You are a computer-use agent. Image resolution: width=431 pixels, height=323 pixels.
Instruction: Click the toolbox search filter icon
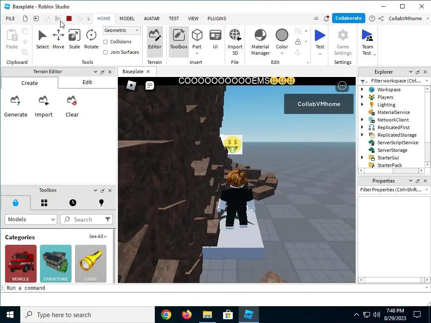coord(108,219)
